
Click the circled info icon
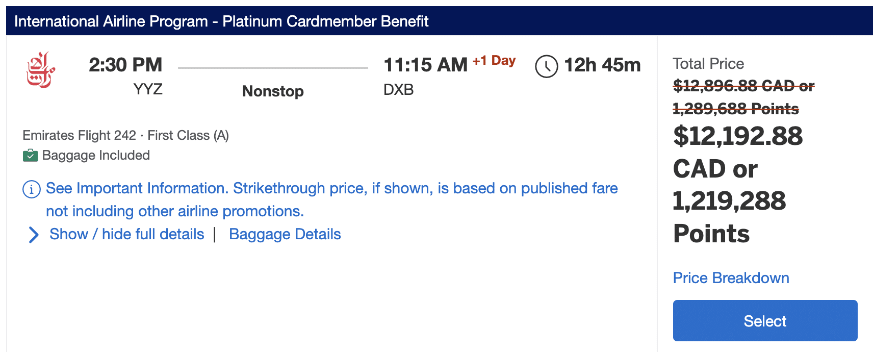point(32,189)
